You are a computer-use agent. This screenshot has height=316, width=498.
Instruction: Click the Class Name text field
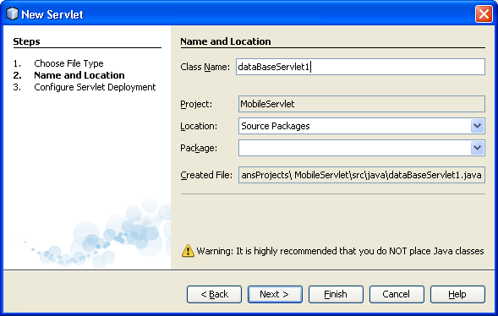pyautogui.click(x=360, y=67)
